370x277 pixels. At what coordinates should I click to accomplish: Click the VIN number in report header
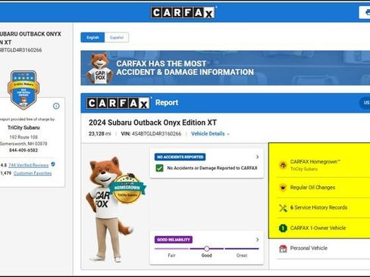151,134
